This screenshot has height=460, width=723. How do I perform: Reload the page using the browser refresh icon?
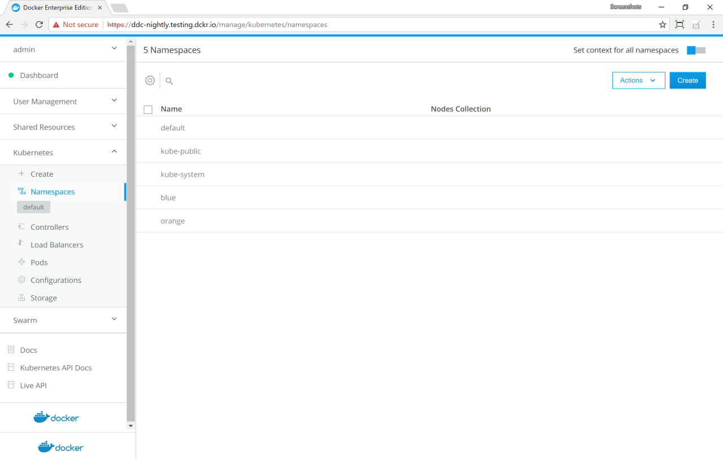[x=39, y=25]
